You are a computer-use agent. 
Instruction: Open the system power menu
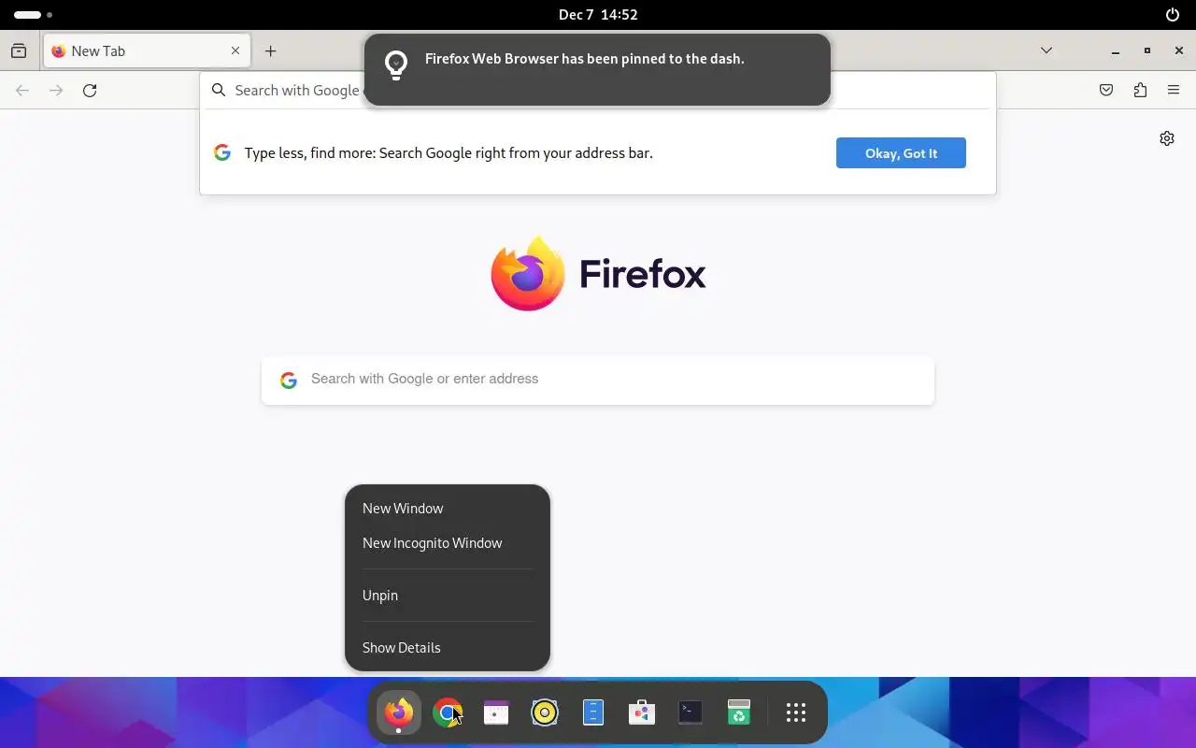tap(1173, 15)
